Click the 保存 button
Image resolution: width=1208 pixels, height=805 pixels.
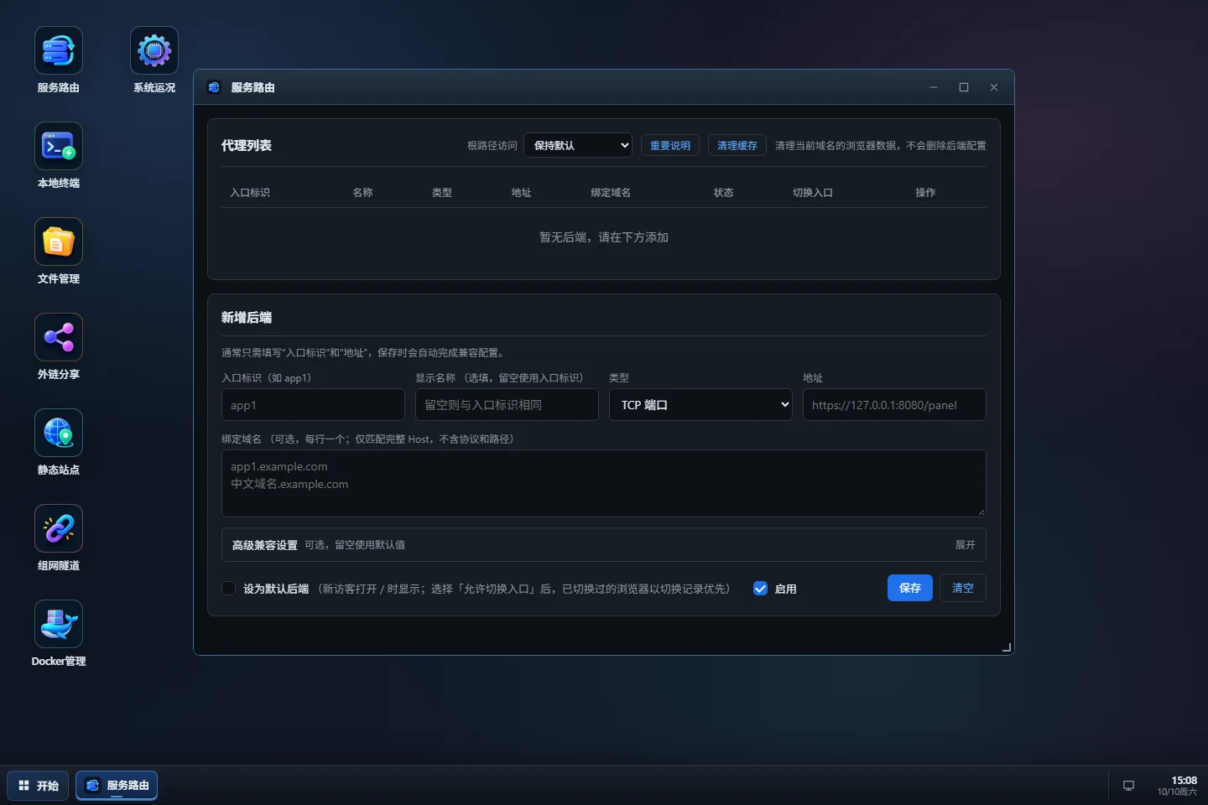click(910, 588)
